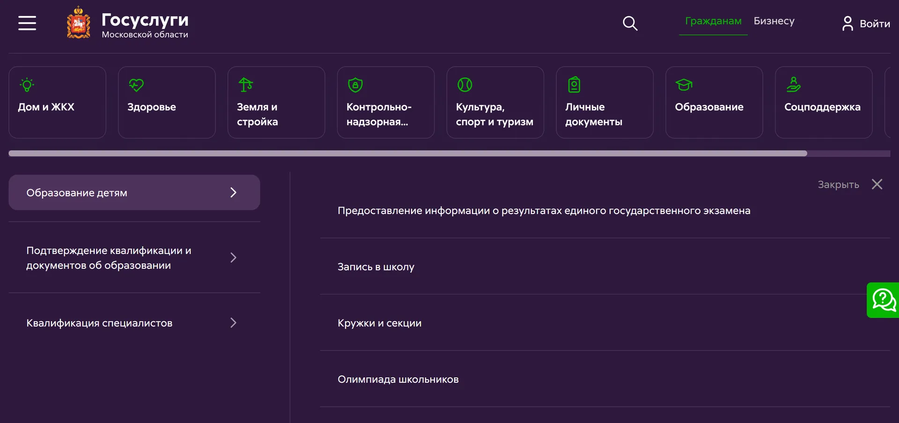Image resolution: width=899 pixels, height=423 pixels.
Task: Open the search magnifier icon
Action: tap(630, 23)
